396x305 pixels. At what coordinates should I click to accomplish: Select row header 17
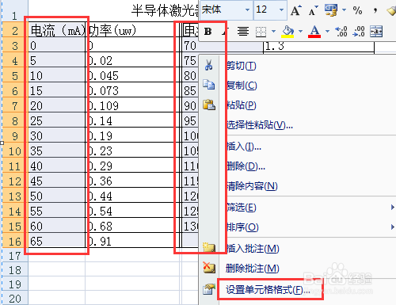(x=15, y=256)
